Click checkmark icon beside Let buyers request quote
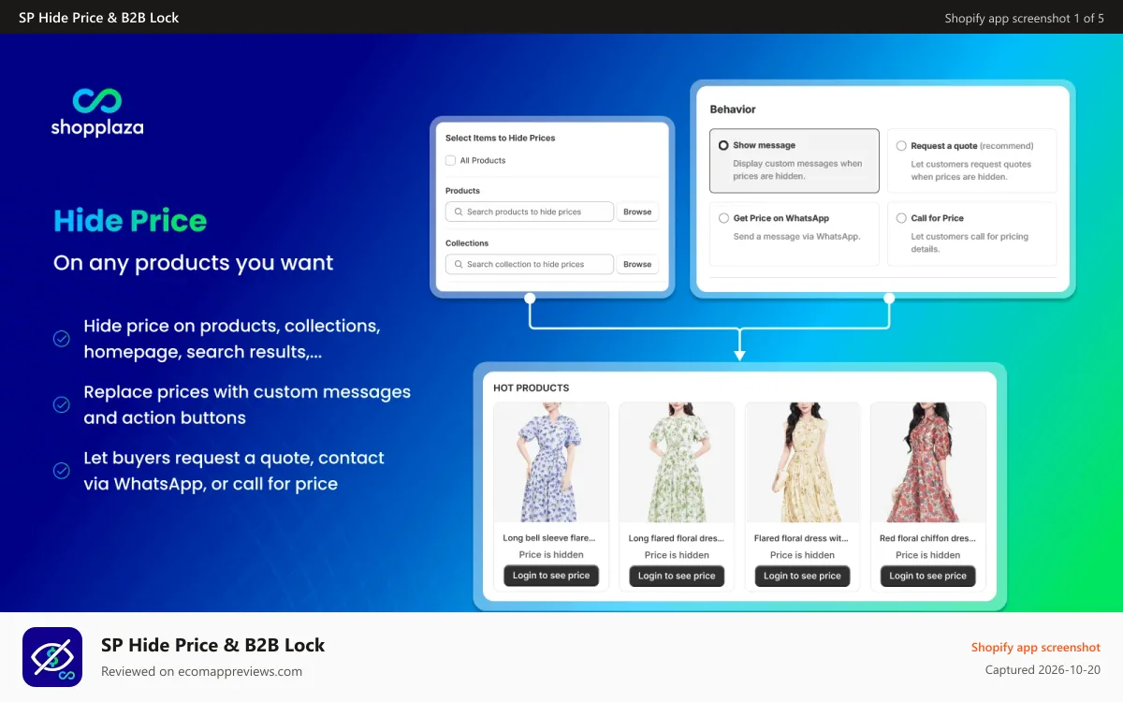This screenshot has width=1123, height=702. tap(62, 471)
